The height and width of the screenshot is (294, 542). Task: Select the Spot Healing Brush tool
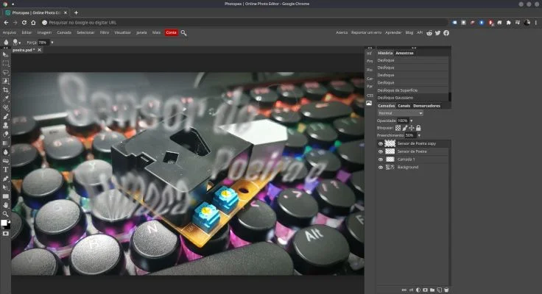6,107
